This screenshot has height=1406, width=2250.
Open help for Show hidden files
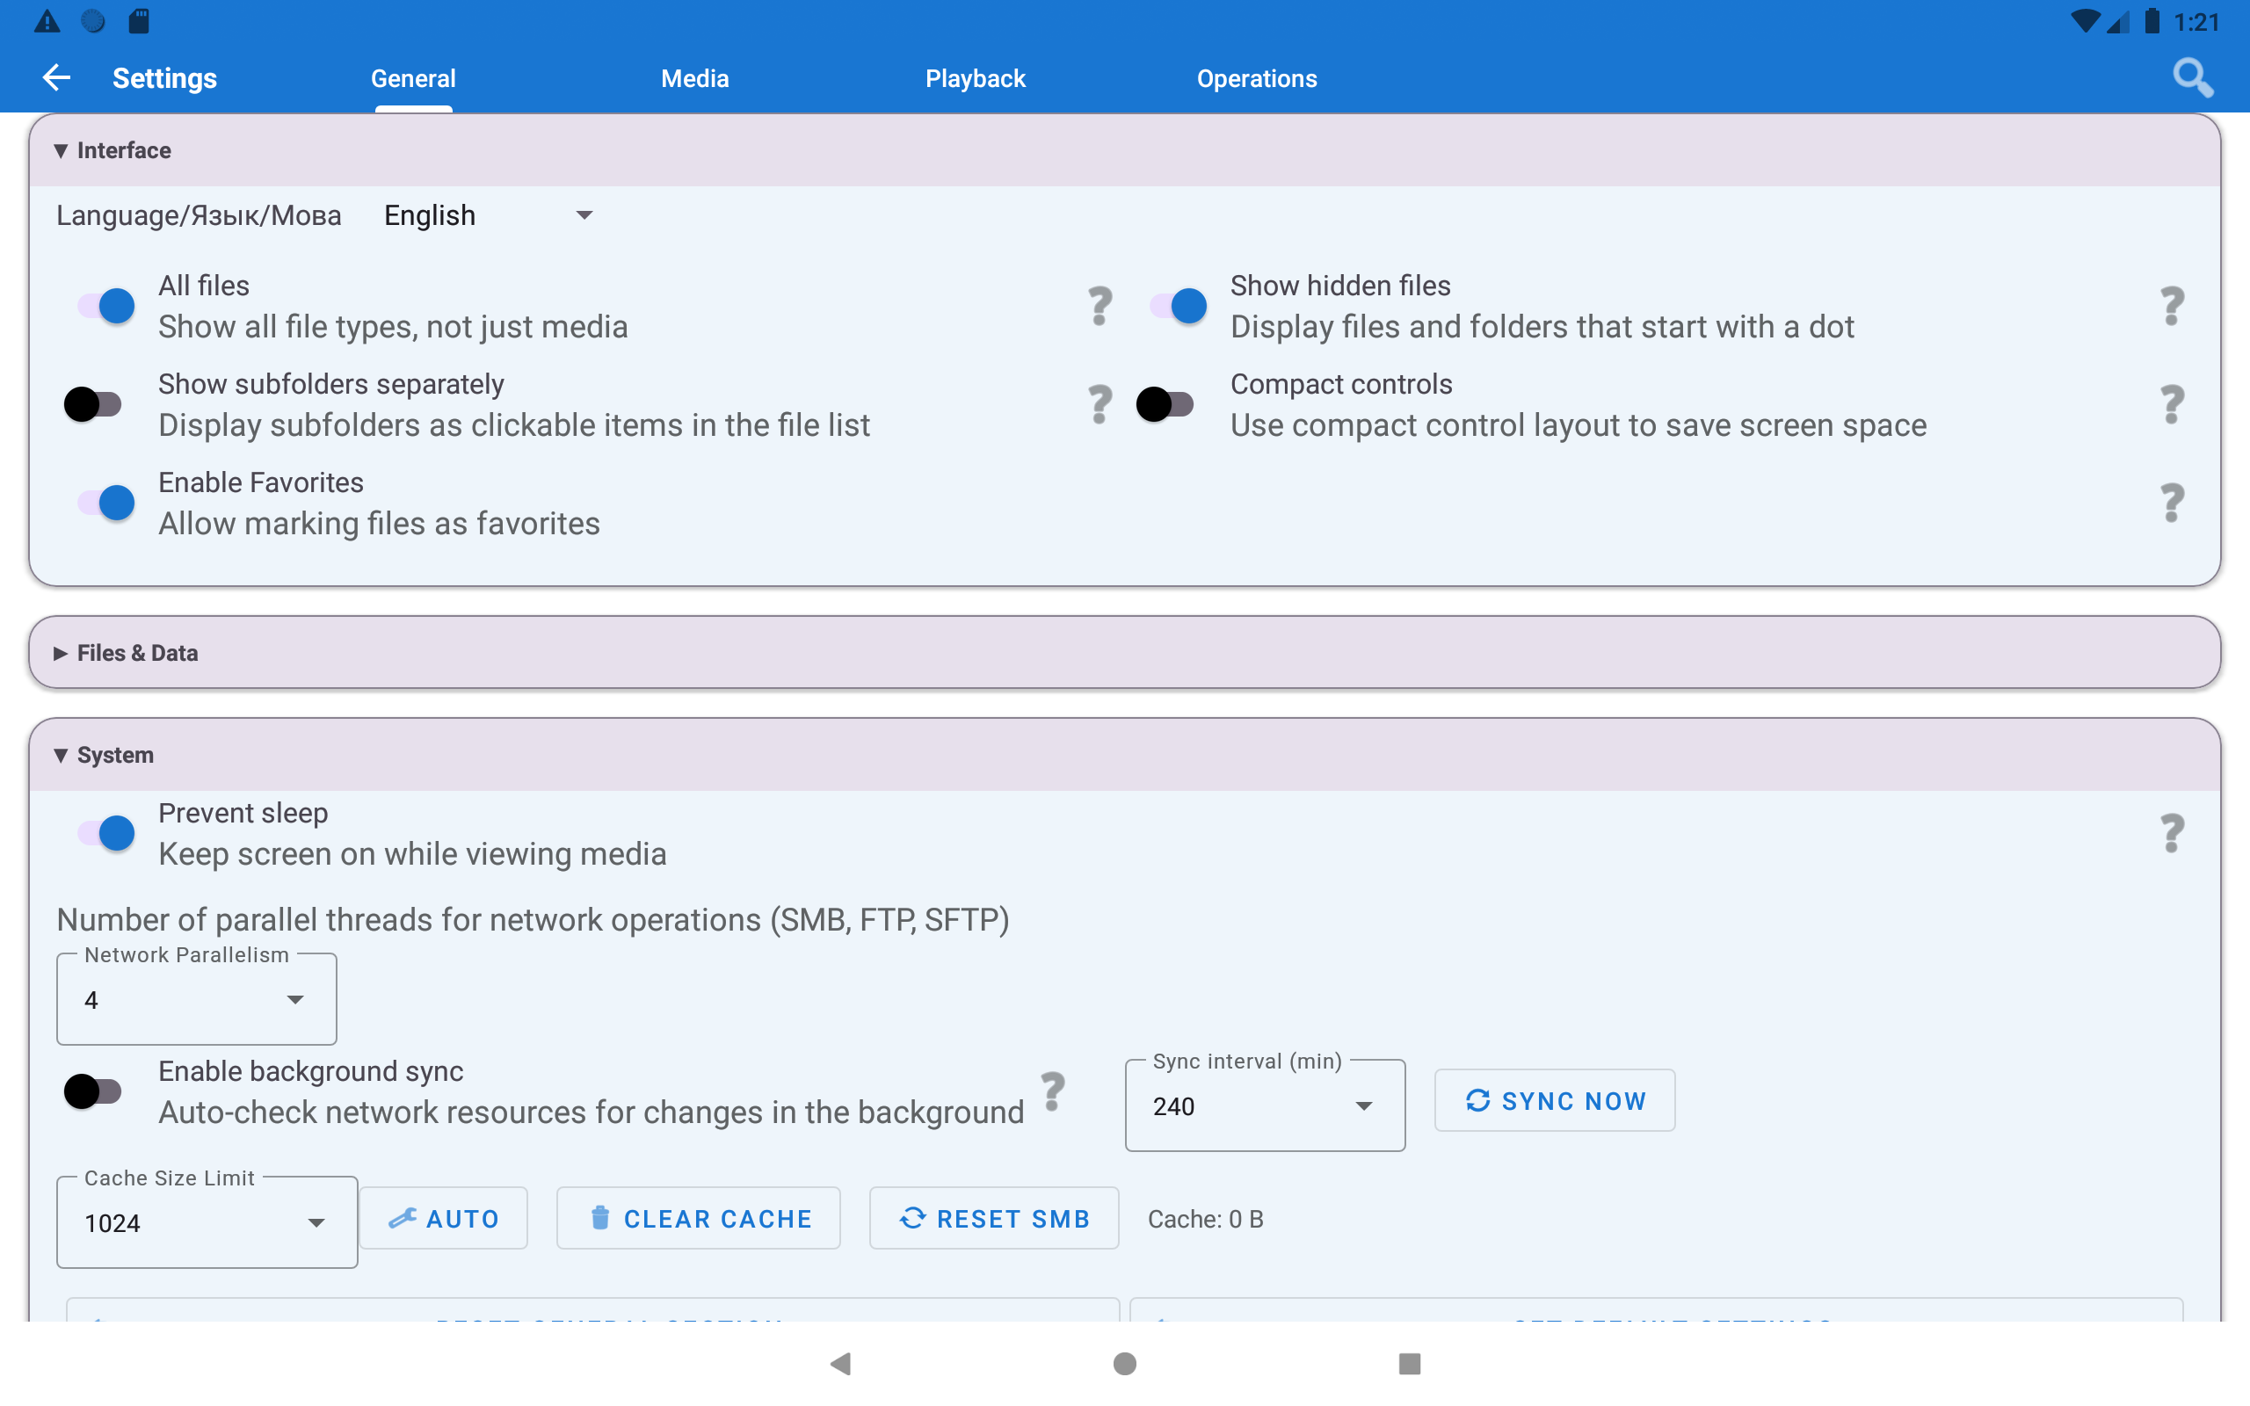(2172, 306)
